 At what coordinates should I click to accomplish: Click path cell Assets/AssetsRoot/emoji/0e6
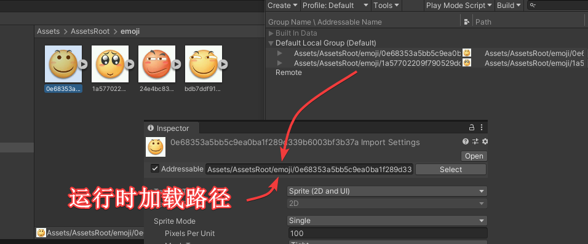point(534,53)
